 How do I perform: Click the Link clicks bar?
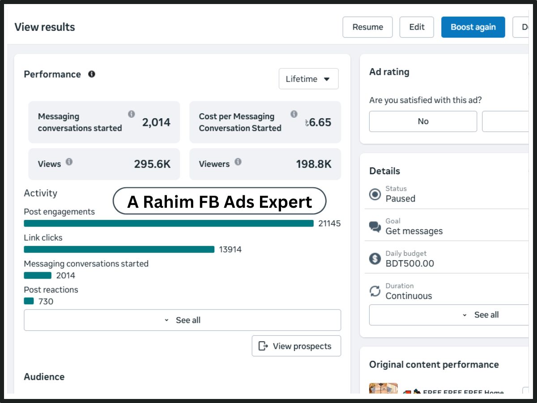pyautogui.click(x=119, y=249)
